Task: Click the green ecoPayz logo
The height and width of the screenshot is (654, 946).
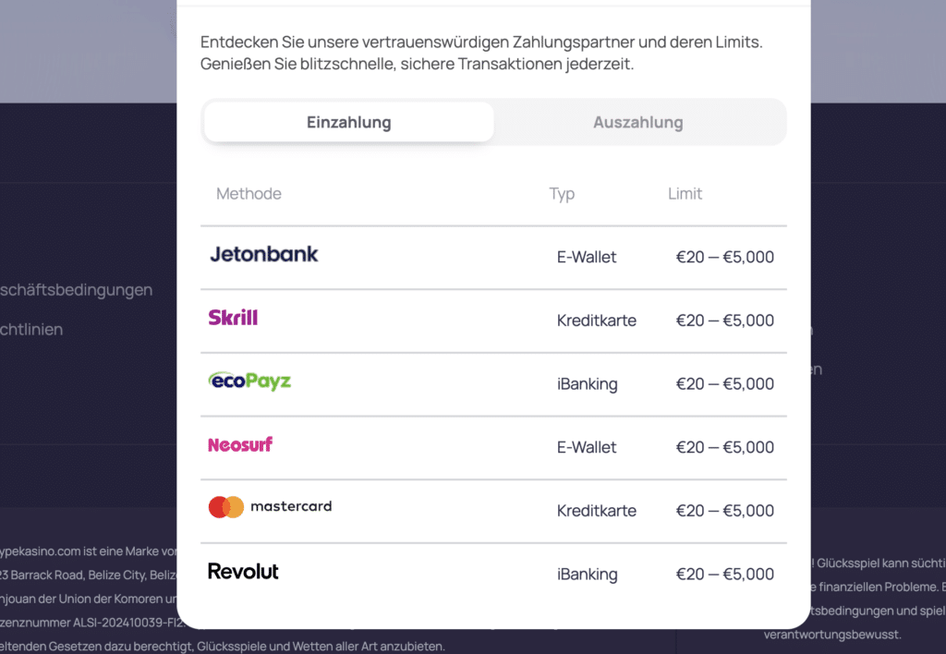Action: [249, 381]
